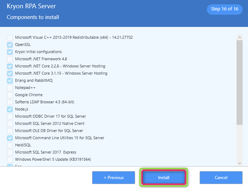The height and width of the screenshot is (188, 248).
Task: Click Kryon initial configurations label
Action: (38, 52)
